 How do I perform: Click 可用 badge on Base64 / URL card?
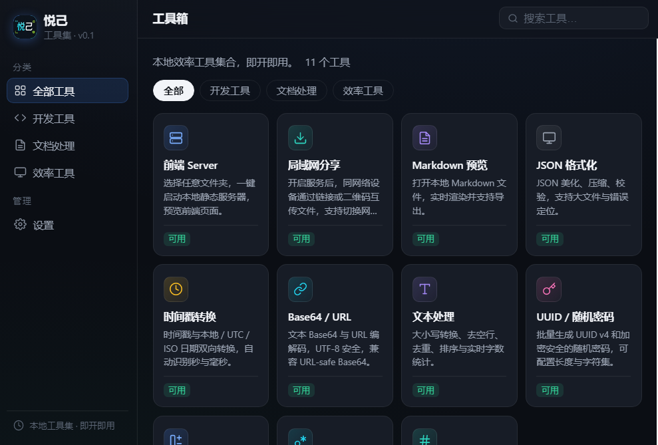coord(301,390)
